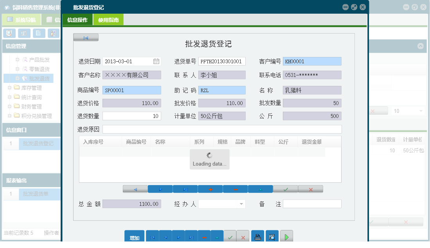
Task: Click the back arrow above the form title
Action: 86,37
